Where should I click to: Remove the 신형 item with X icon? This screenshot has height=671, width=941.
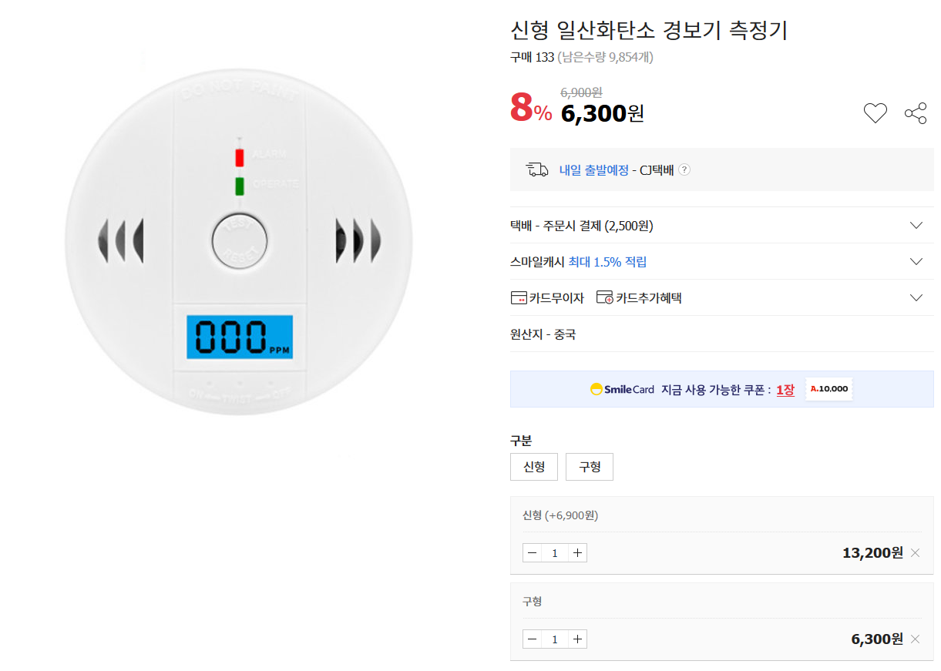916,552
